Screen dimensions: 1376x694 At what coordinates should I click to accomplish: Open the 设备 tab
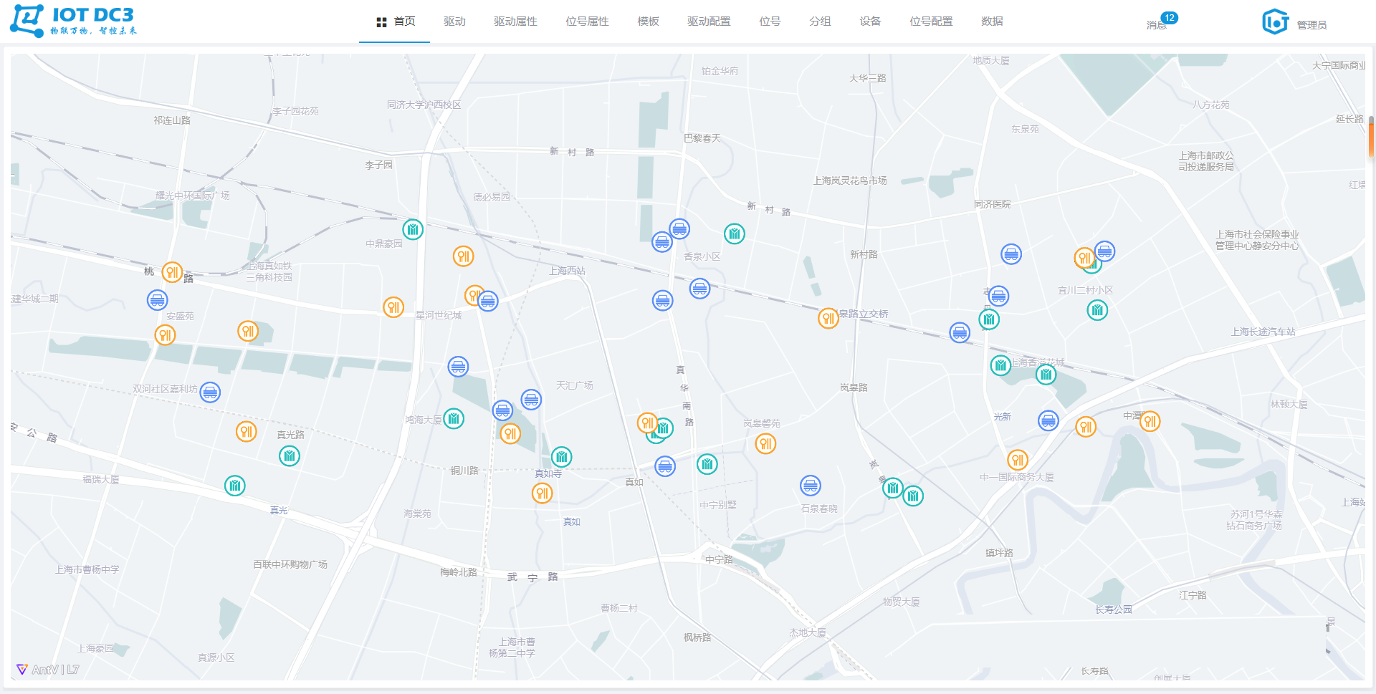coord(870,21)
